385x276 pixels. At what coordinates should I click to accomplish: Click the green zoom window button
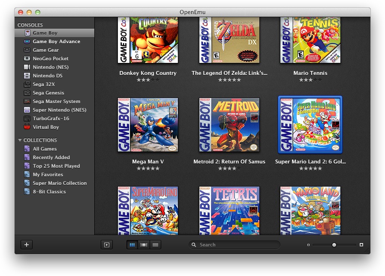38,12
